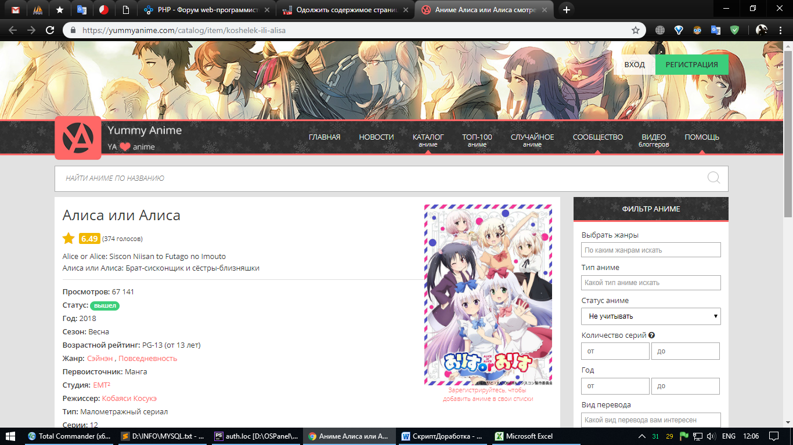Switch to the PHP forum tab
This screenshot has width=793, height=445.
[x=206, y=10]
